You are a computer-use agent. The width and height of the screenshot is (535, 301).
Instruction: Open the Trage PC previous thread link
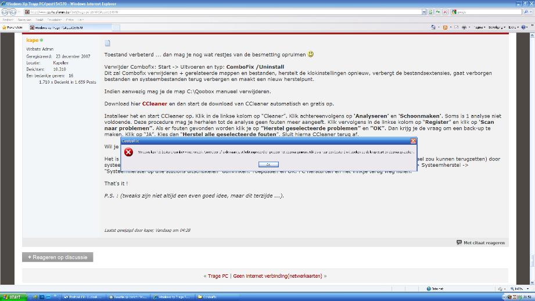[218, 276]
